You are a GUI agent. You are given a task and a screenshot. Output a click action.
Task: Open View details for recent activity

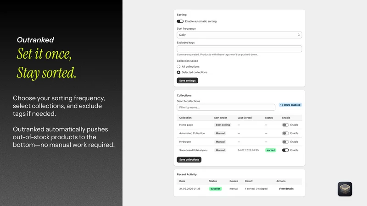click(x=286, y=189)
